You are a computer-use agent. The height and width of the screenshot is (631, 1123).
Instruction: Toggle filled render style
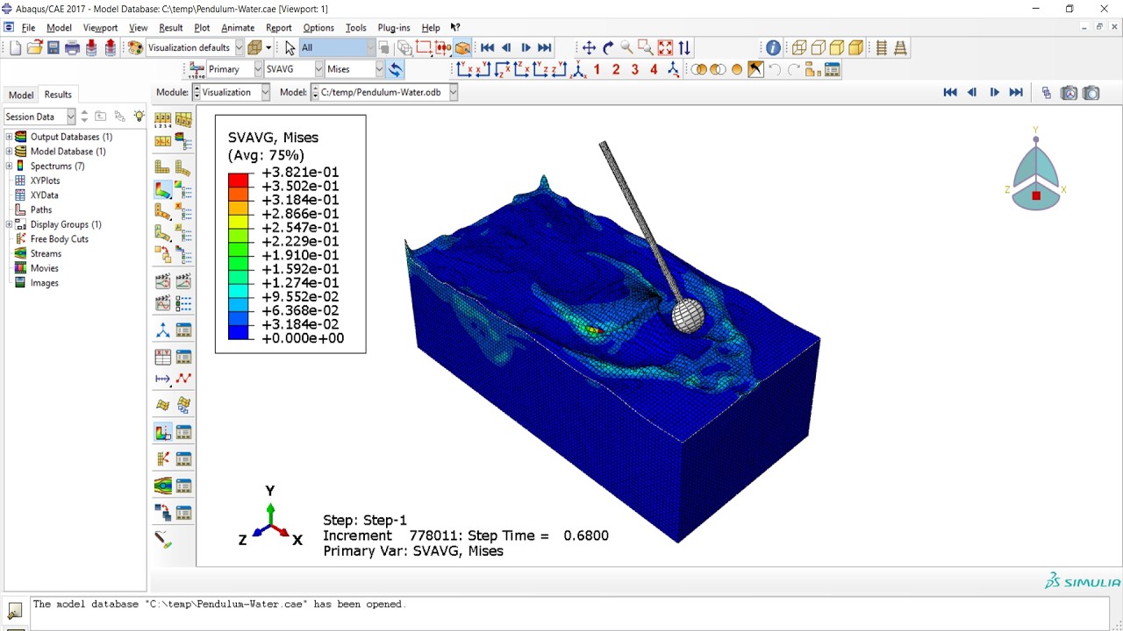click(837, 48)
